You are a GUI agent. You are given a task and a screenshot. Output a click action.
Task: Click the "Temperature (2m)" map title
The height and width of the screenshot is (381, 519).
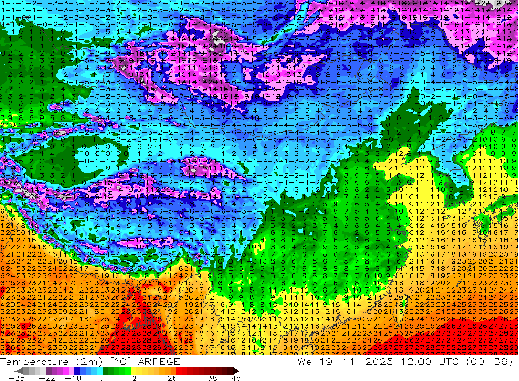[x=51, y=362]
